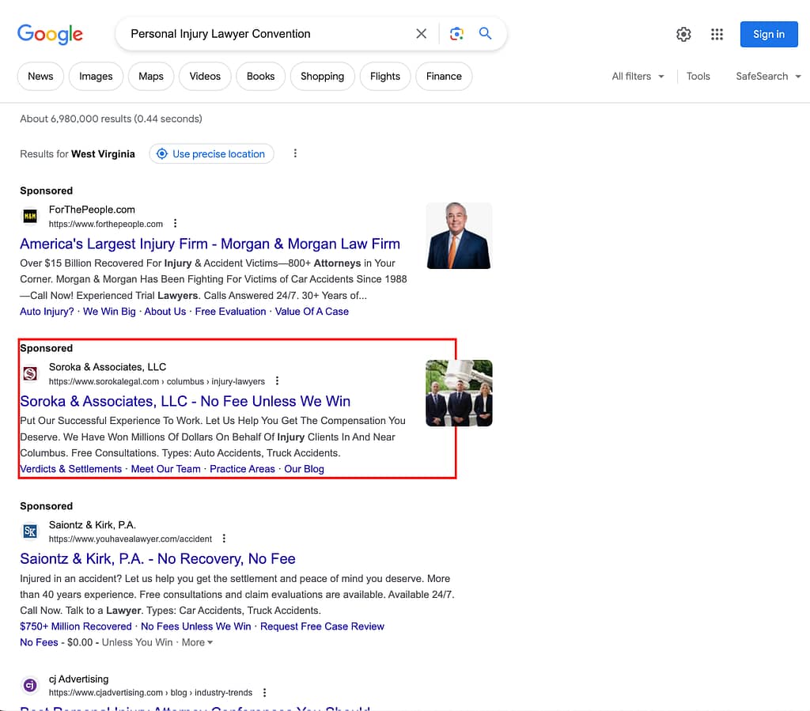The image size is (810, 711).
Task: Click the Sign in button
Action: (x=769, y=34)
